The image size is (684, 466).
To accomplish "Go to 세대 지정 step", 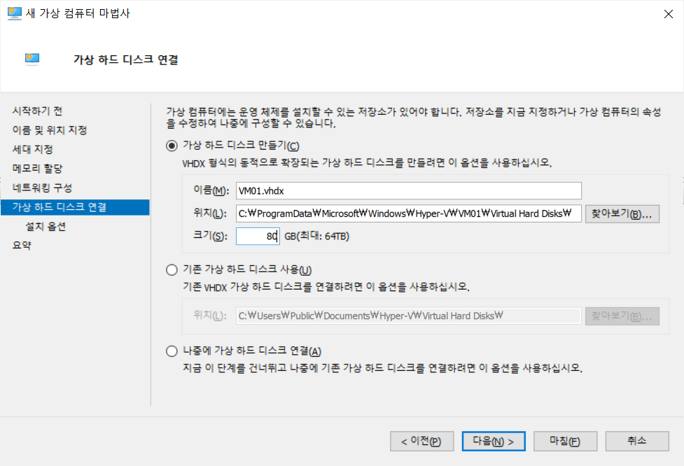I will [x=33, y=150].
